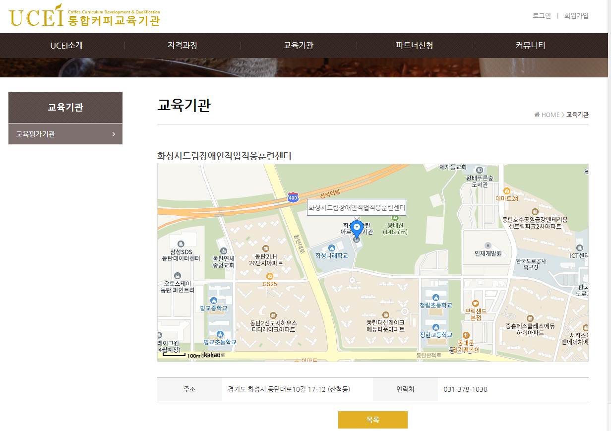Click the 방교초등학교 school icon
This screenshot has width=611, height=431.
click(220, 334)
